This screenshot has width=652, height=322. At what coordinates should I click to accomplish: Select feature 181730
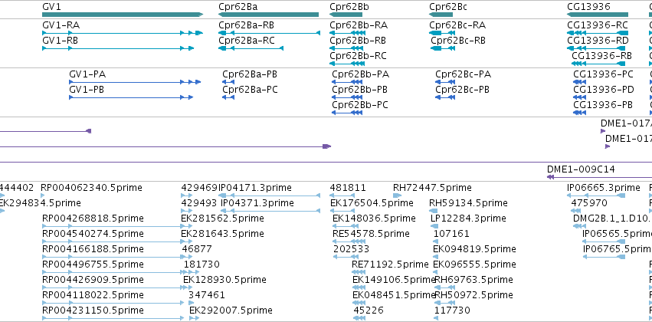click(x=201, y=264)
